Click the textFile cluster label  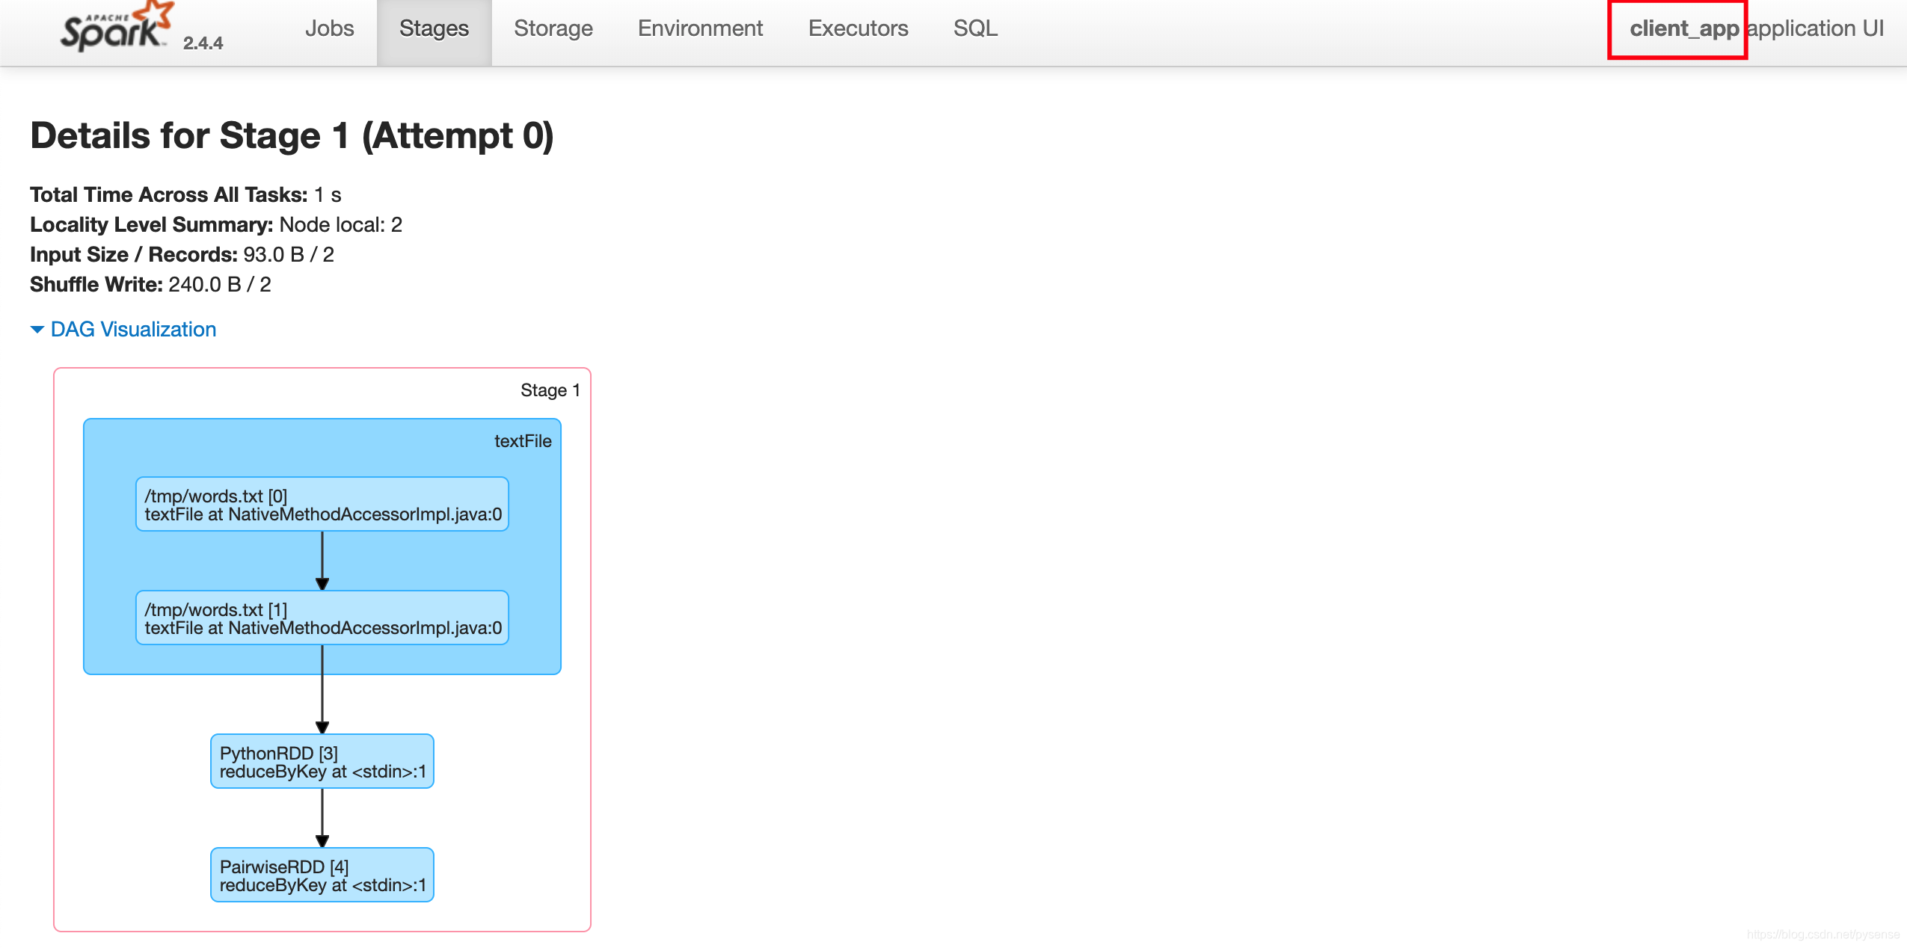[x=523, y=441]
